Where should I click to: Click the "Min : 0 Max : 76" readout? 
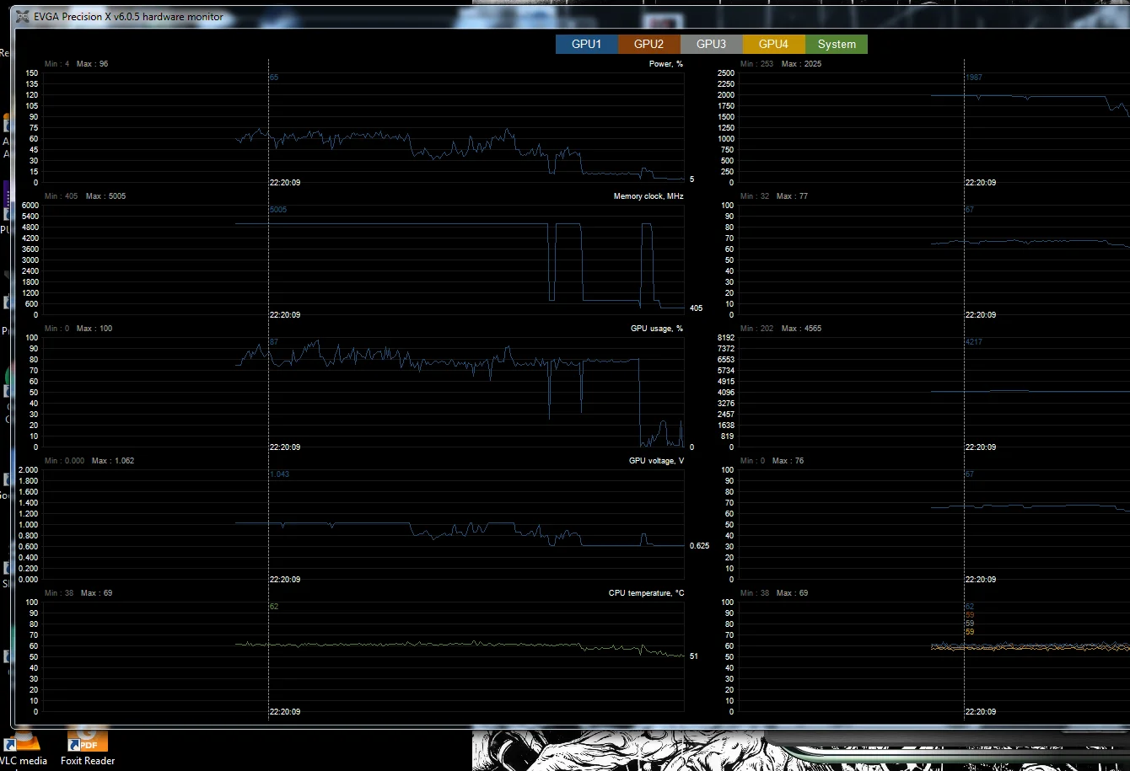click(x=772, y=461)
